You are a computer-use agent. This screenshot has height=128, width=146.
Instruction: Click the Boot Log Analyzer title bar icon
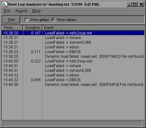[x=5, y=4]
